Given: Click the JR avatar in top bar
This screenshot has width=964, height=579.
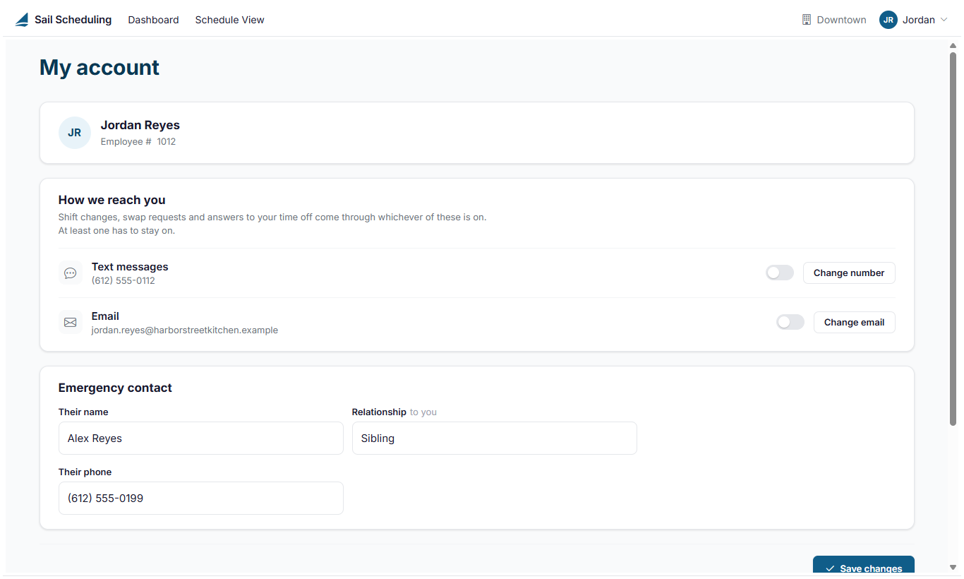Looking at the screenshot, I should 888,20.
